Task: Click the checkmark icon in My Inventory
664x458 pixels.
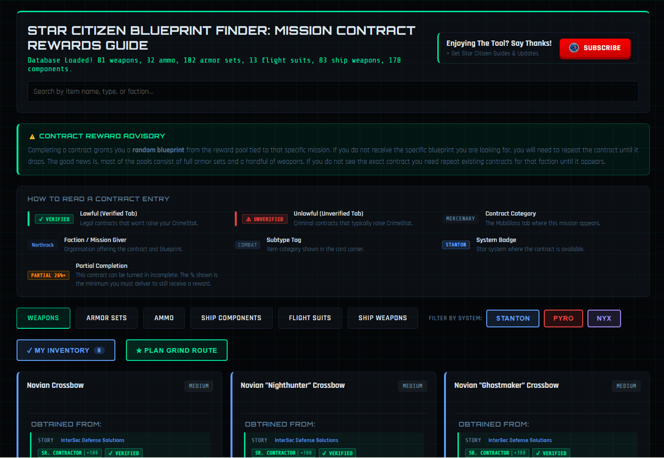Action: (x=29, y=351)
